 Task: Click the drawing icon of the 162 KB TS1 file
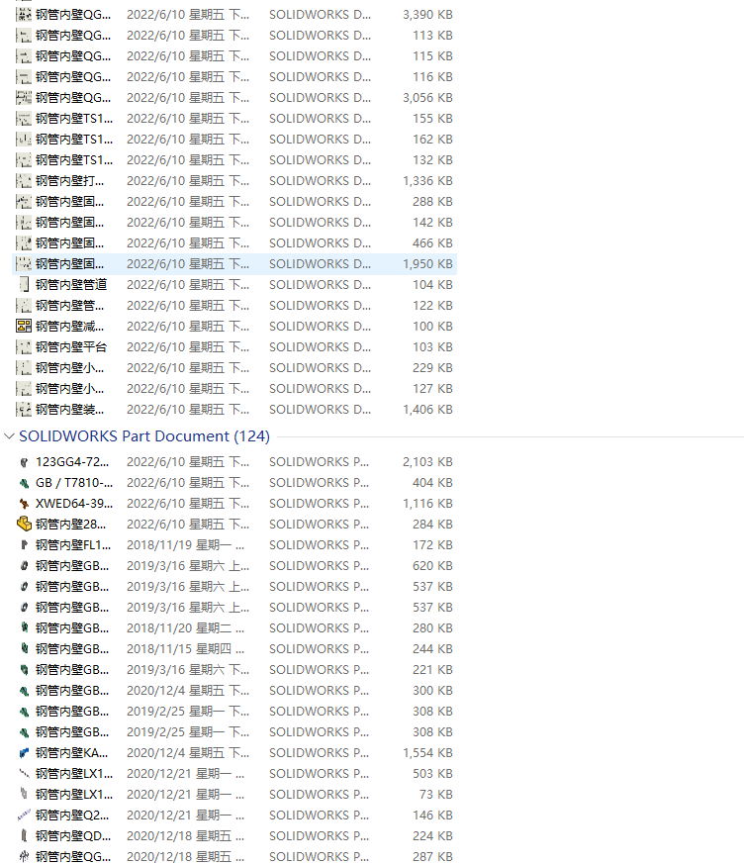tap(24, 140)
